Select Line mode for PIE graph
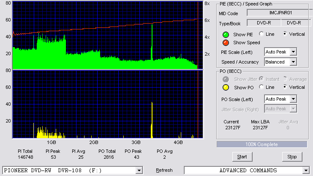 click(x=261, y=34)
